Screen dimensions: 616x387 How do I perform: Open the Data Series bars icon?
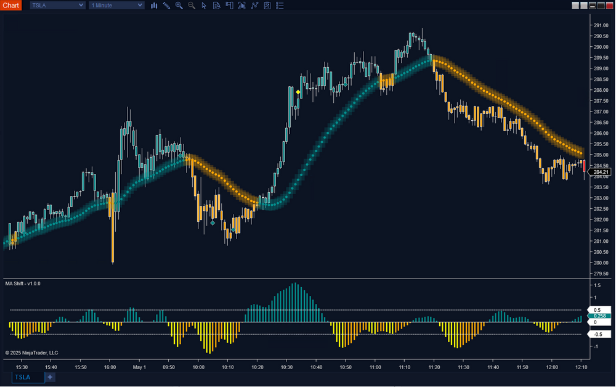[155, 5]
